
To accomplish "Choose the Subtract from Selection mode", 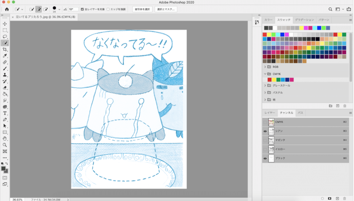I will (x=46, y=9).
